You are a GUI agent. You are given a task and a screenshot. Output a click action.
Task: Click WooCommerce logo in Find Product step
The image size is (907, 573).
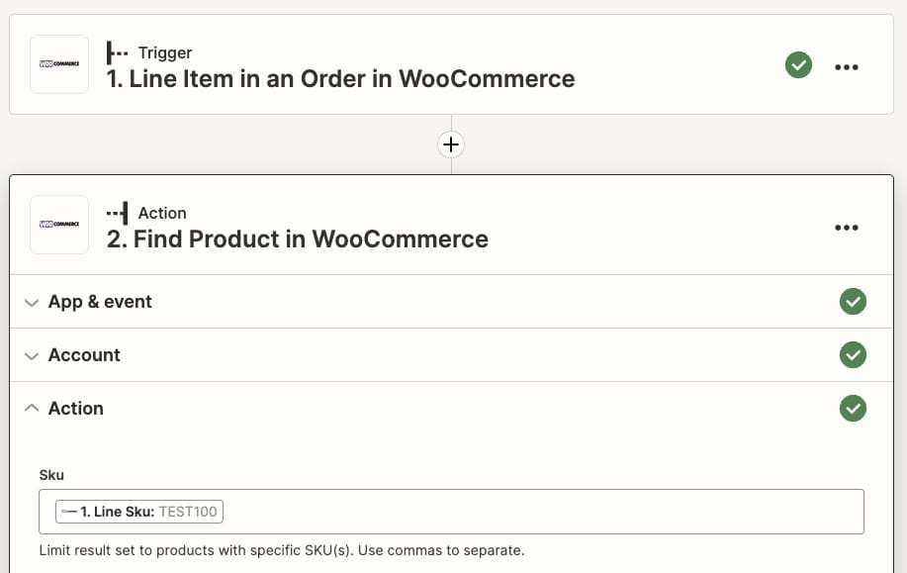coord(59,225)
